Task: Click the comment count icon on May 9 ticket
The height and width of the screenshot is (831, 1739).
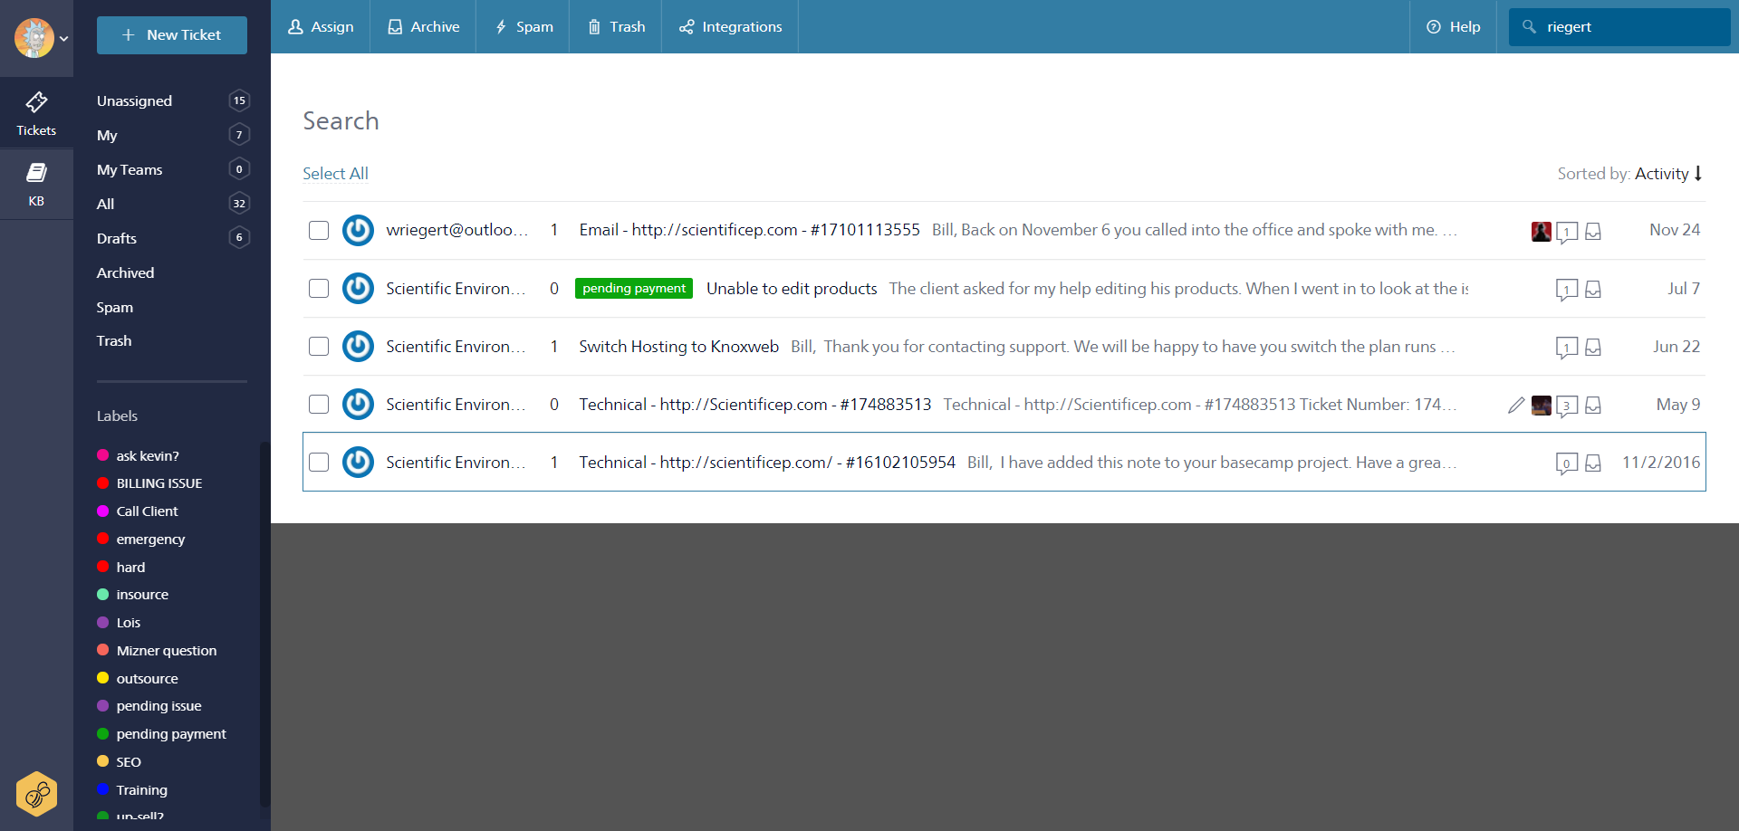Action: pyautogui.click(x=1567, y=406)
